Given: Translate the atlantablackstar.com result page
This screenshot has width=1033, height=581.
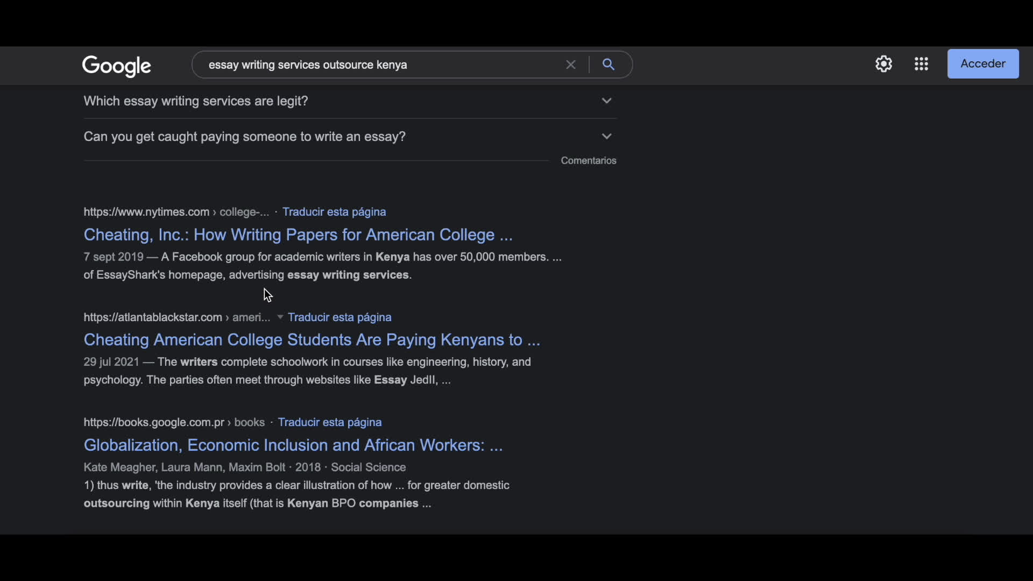Looking at the screenshot, I should click(339, 317).
